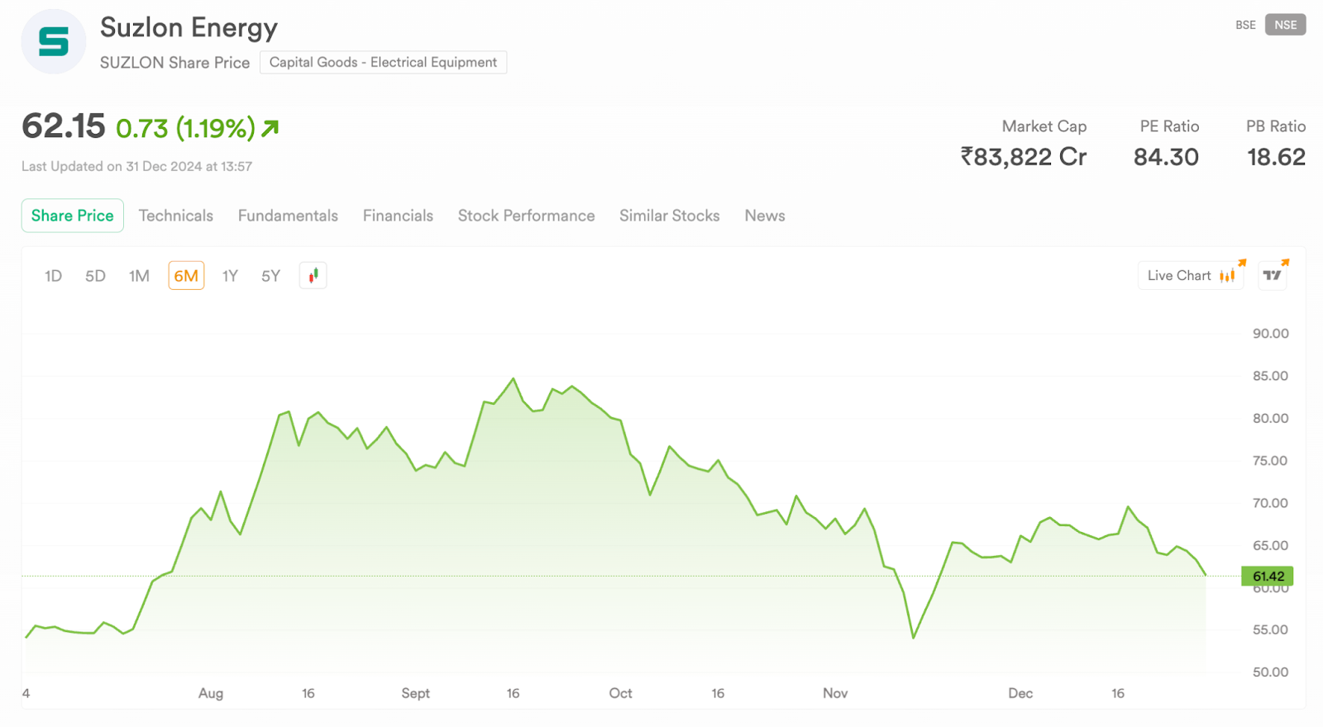Click the Aug x-axis label

pyautogui.click(x=211, y=693)
